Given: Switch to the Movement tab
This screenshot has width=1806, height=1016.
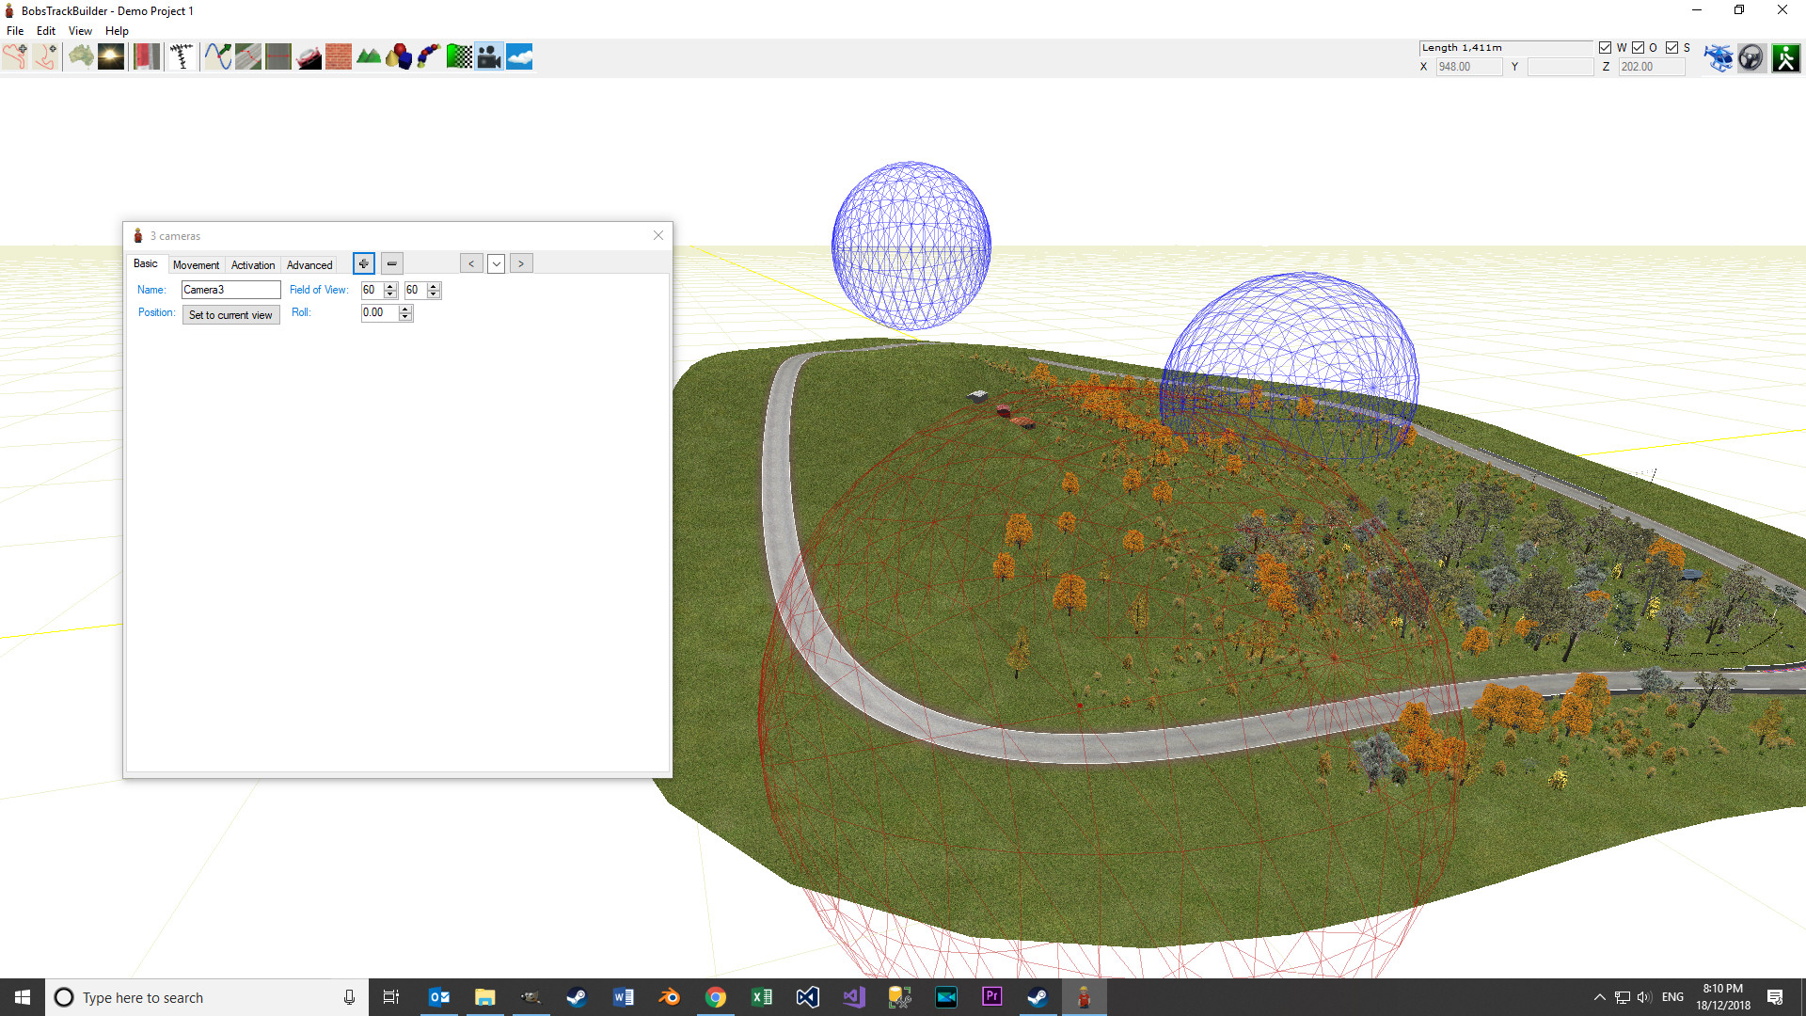Looking at the screenshot, I should [196, 264].
